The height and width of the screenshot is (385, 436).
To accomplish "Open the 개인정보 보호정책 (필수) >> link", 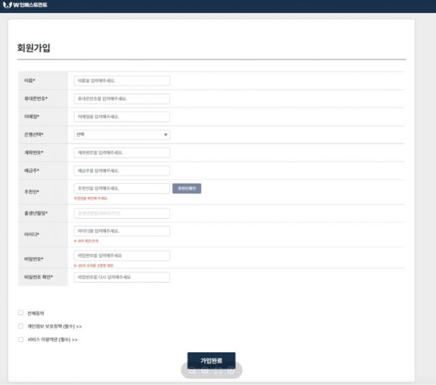I will tap(54, 326).
